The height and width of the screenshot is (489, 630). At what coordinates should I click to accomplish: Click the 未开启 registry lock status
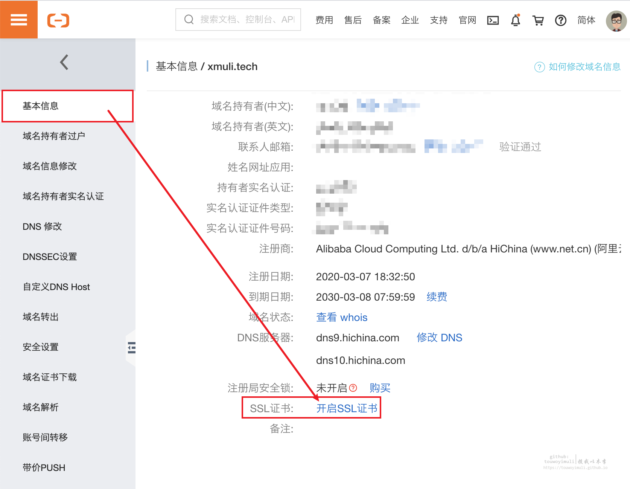click(332, 388)
